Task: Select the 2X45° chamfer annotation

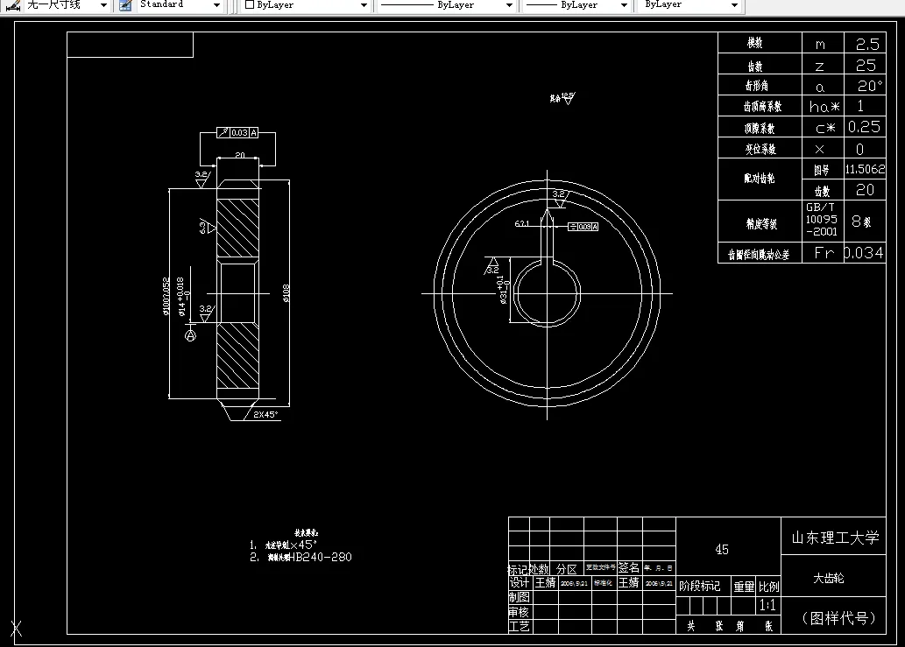Action: pos(265,414)
